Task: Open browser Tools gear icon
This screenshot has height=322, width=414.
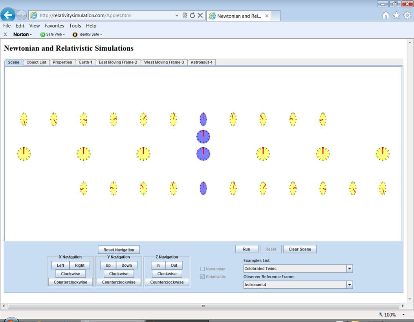Action: coord(407,15)
